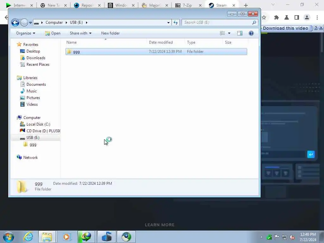Open the recent pages dropdown arrow
This screenshot has width=324, height=243.
coord(30,23)
